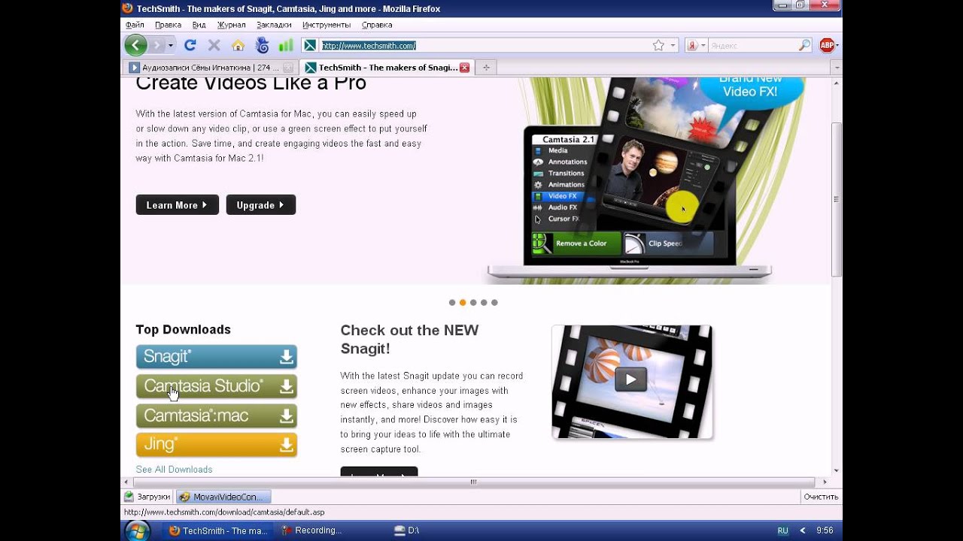
Task: Click the Adblock Plus ABP icon
Action: click(827, 45)
